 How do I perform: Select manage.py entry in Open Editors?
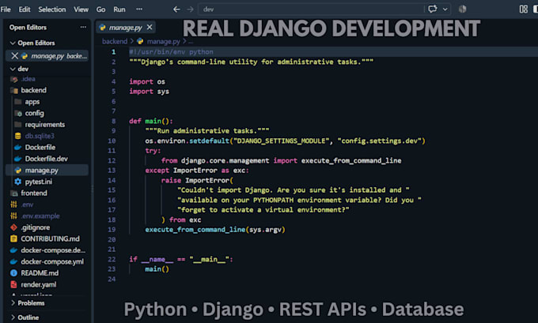(47, 56)
